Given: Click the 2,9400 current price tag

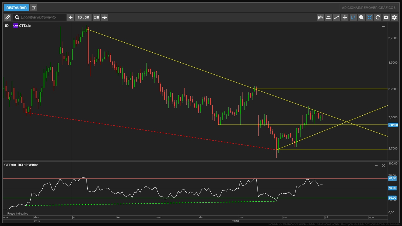Looking at the screenshot, I should (x=393, y=125).
